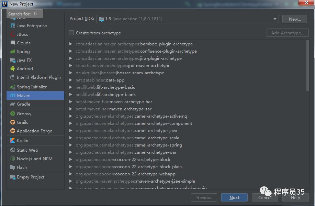The height and width of the screenshot is (206, 315).
Task: Select cocoon-22-archetype-block in archetype list
Action: pos(123,160)
